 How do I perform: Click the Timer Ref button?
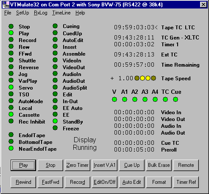[x=186, y=182]
